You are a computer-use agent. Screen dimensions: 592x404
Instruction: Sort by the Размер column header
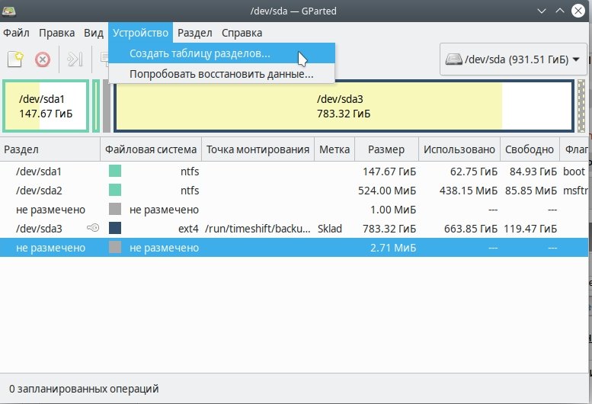click(386, 149)
